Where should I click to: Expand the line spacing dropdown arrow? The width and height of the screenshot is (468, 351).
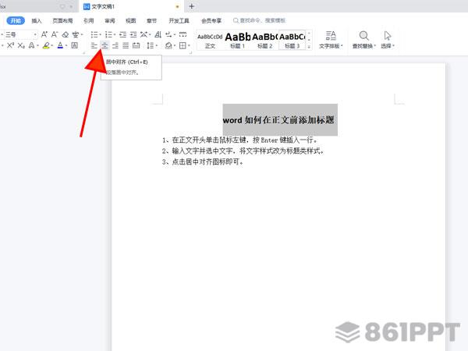[x=157, y=46]
